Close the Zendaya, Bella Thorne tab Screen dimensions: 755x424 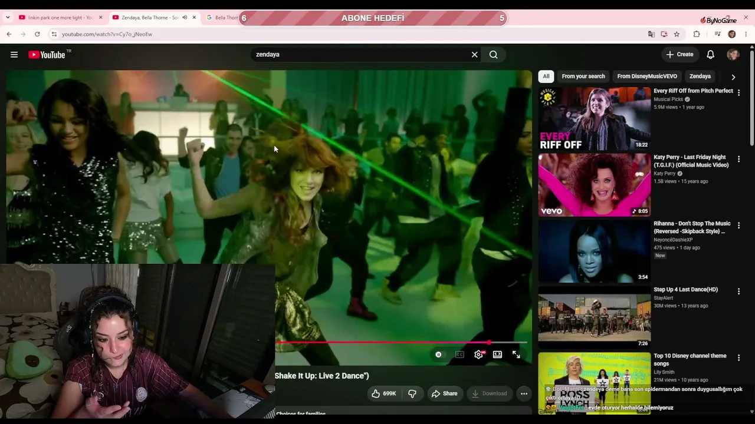coord(194,18)
